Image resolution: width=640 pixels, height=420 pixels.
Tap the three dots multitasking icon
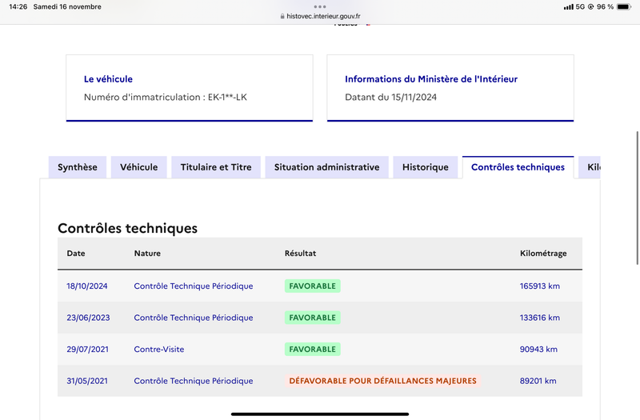point(320,6)
